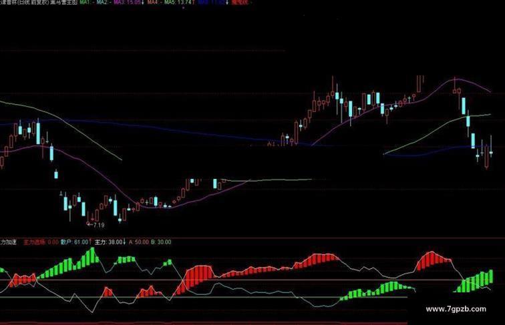Click the B: 30.00 parameter label
This screenshot has height=325, width=505.
click(x=161, y=242)
